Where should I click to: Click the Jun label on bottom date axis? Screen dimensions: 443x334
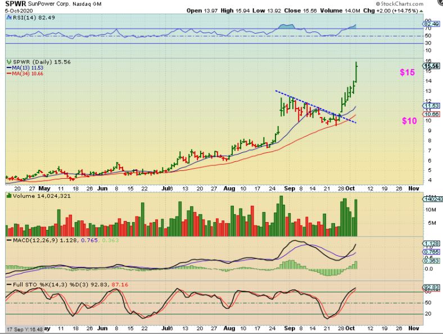(102, 328)
